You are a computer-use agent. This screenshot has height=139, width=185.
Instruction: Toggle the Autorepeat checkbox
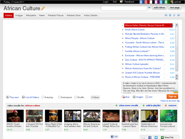click(59, 97)
